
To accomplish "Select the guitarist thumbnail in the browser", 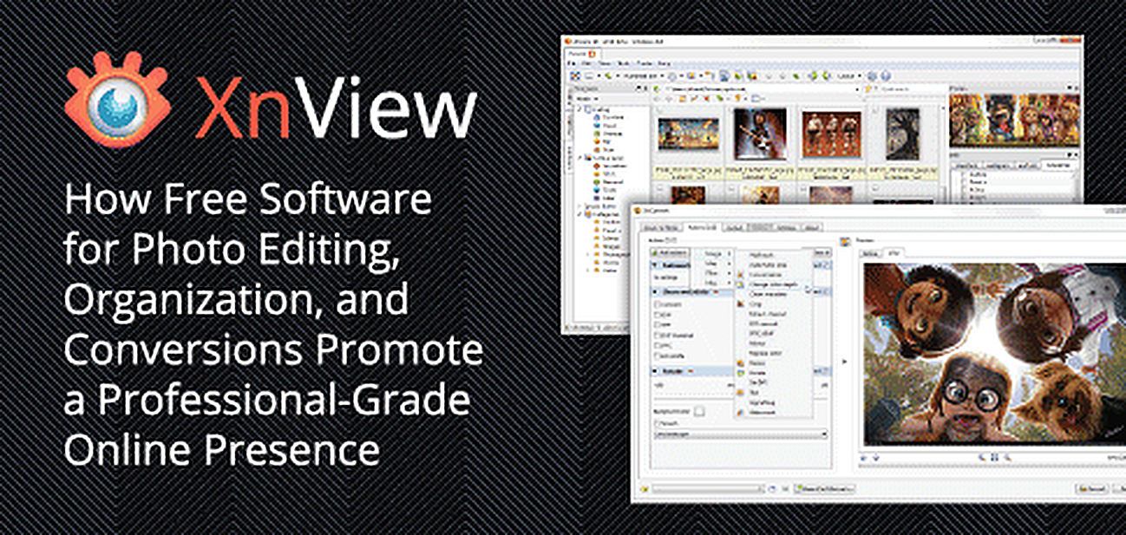I will (x=760, y=134).
